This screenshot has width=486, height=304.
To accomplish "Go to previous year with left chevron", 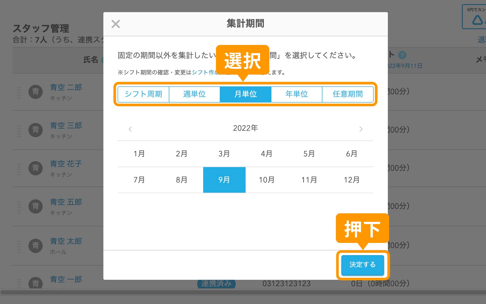I will pos(130,129).
